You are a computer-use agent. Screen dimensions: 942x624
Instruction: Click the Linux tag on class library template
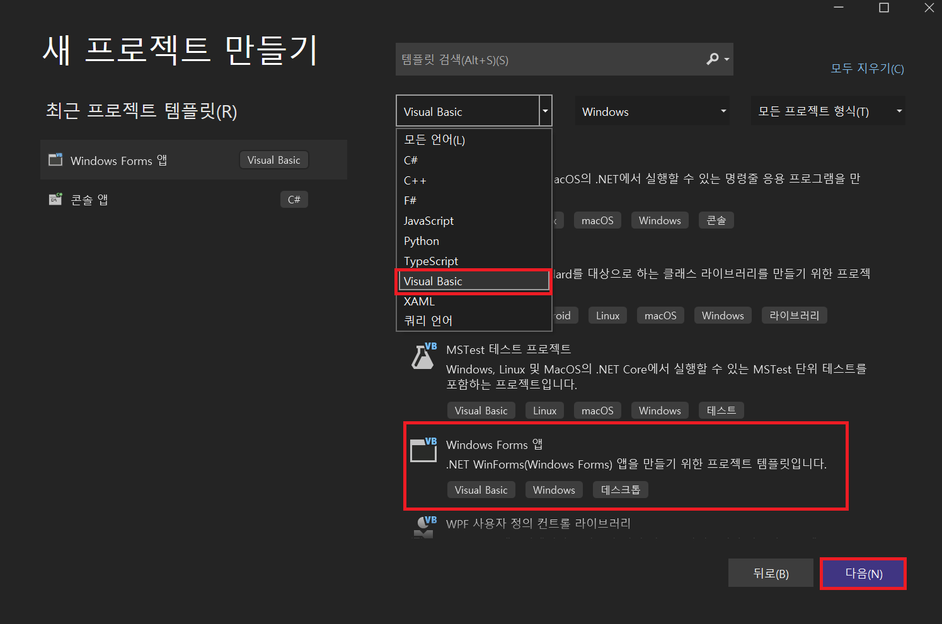[607, 315]
